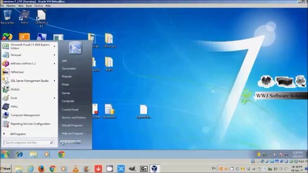Open the red download app on host taskbar
This screenshot has width=308, height=173.
[x=98, y=169]
